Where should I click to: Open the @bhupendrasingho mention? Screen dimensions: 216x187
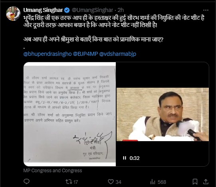coord(48,54)
